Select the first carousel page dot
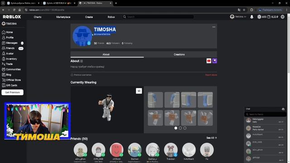The width and height of the screenshot is (290, 163). pos(176,128)
